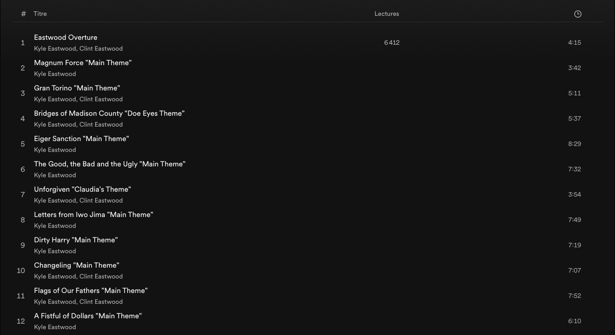
Task: Click track number 5 beside Eiger Sanction
Action: pyautogui.click(x=23, y=144)
